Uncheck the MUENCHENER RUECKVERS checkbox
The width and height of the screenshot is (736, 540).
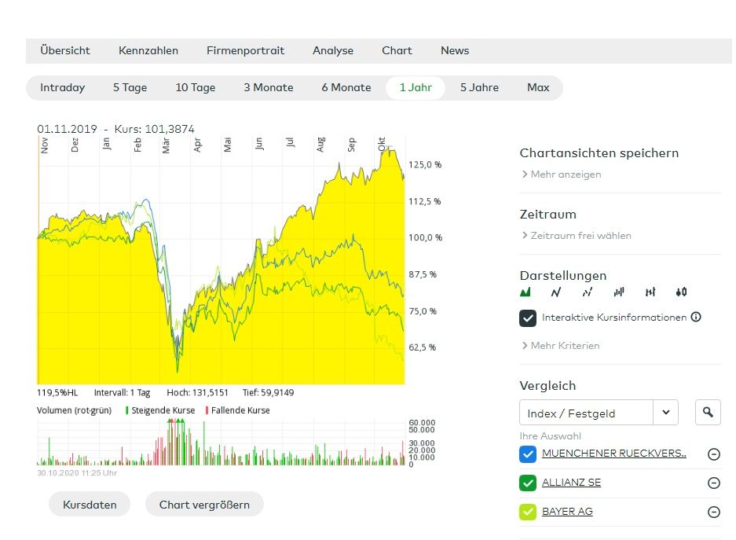point(528,454)
